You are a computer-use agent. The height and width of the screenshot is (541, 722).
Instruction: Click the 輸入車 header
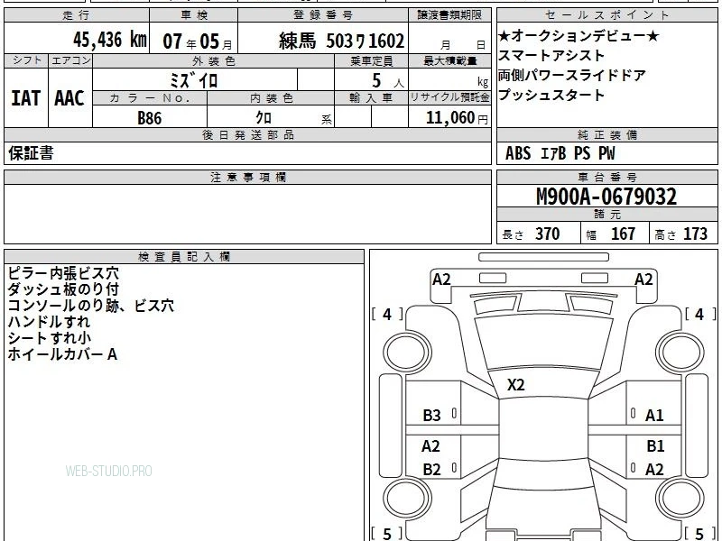pos(372,98)
